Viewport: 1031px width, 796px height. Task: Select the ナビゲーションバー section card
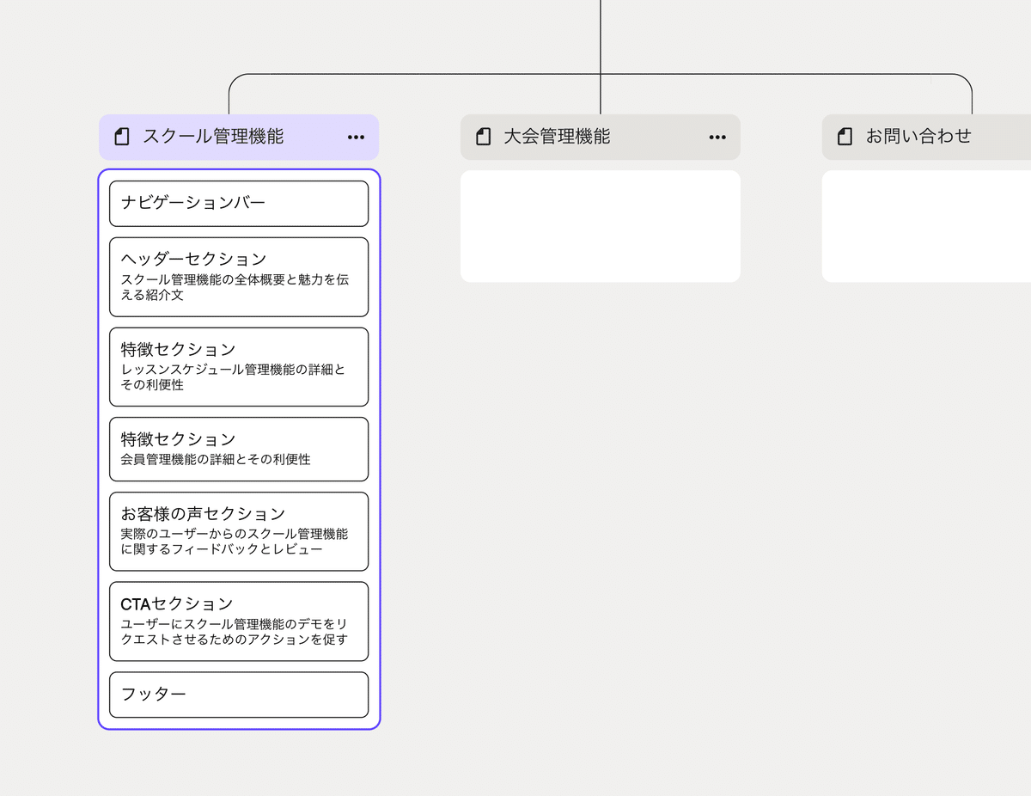239,204
